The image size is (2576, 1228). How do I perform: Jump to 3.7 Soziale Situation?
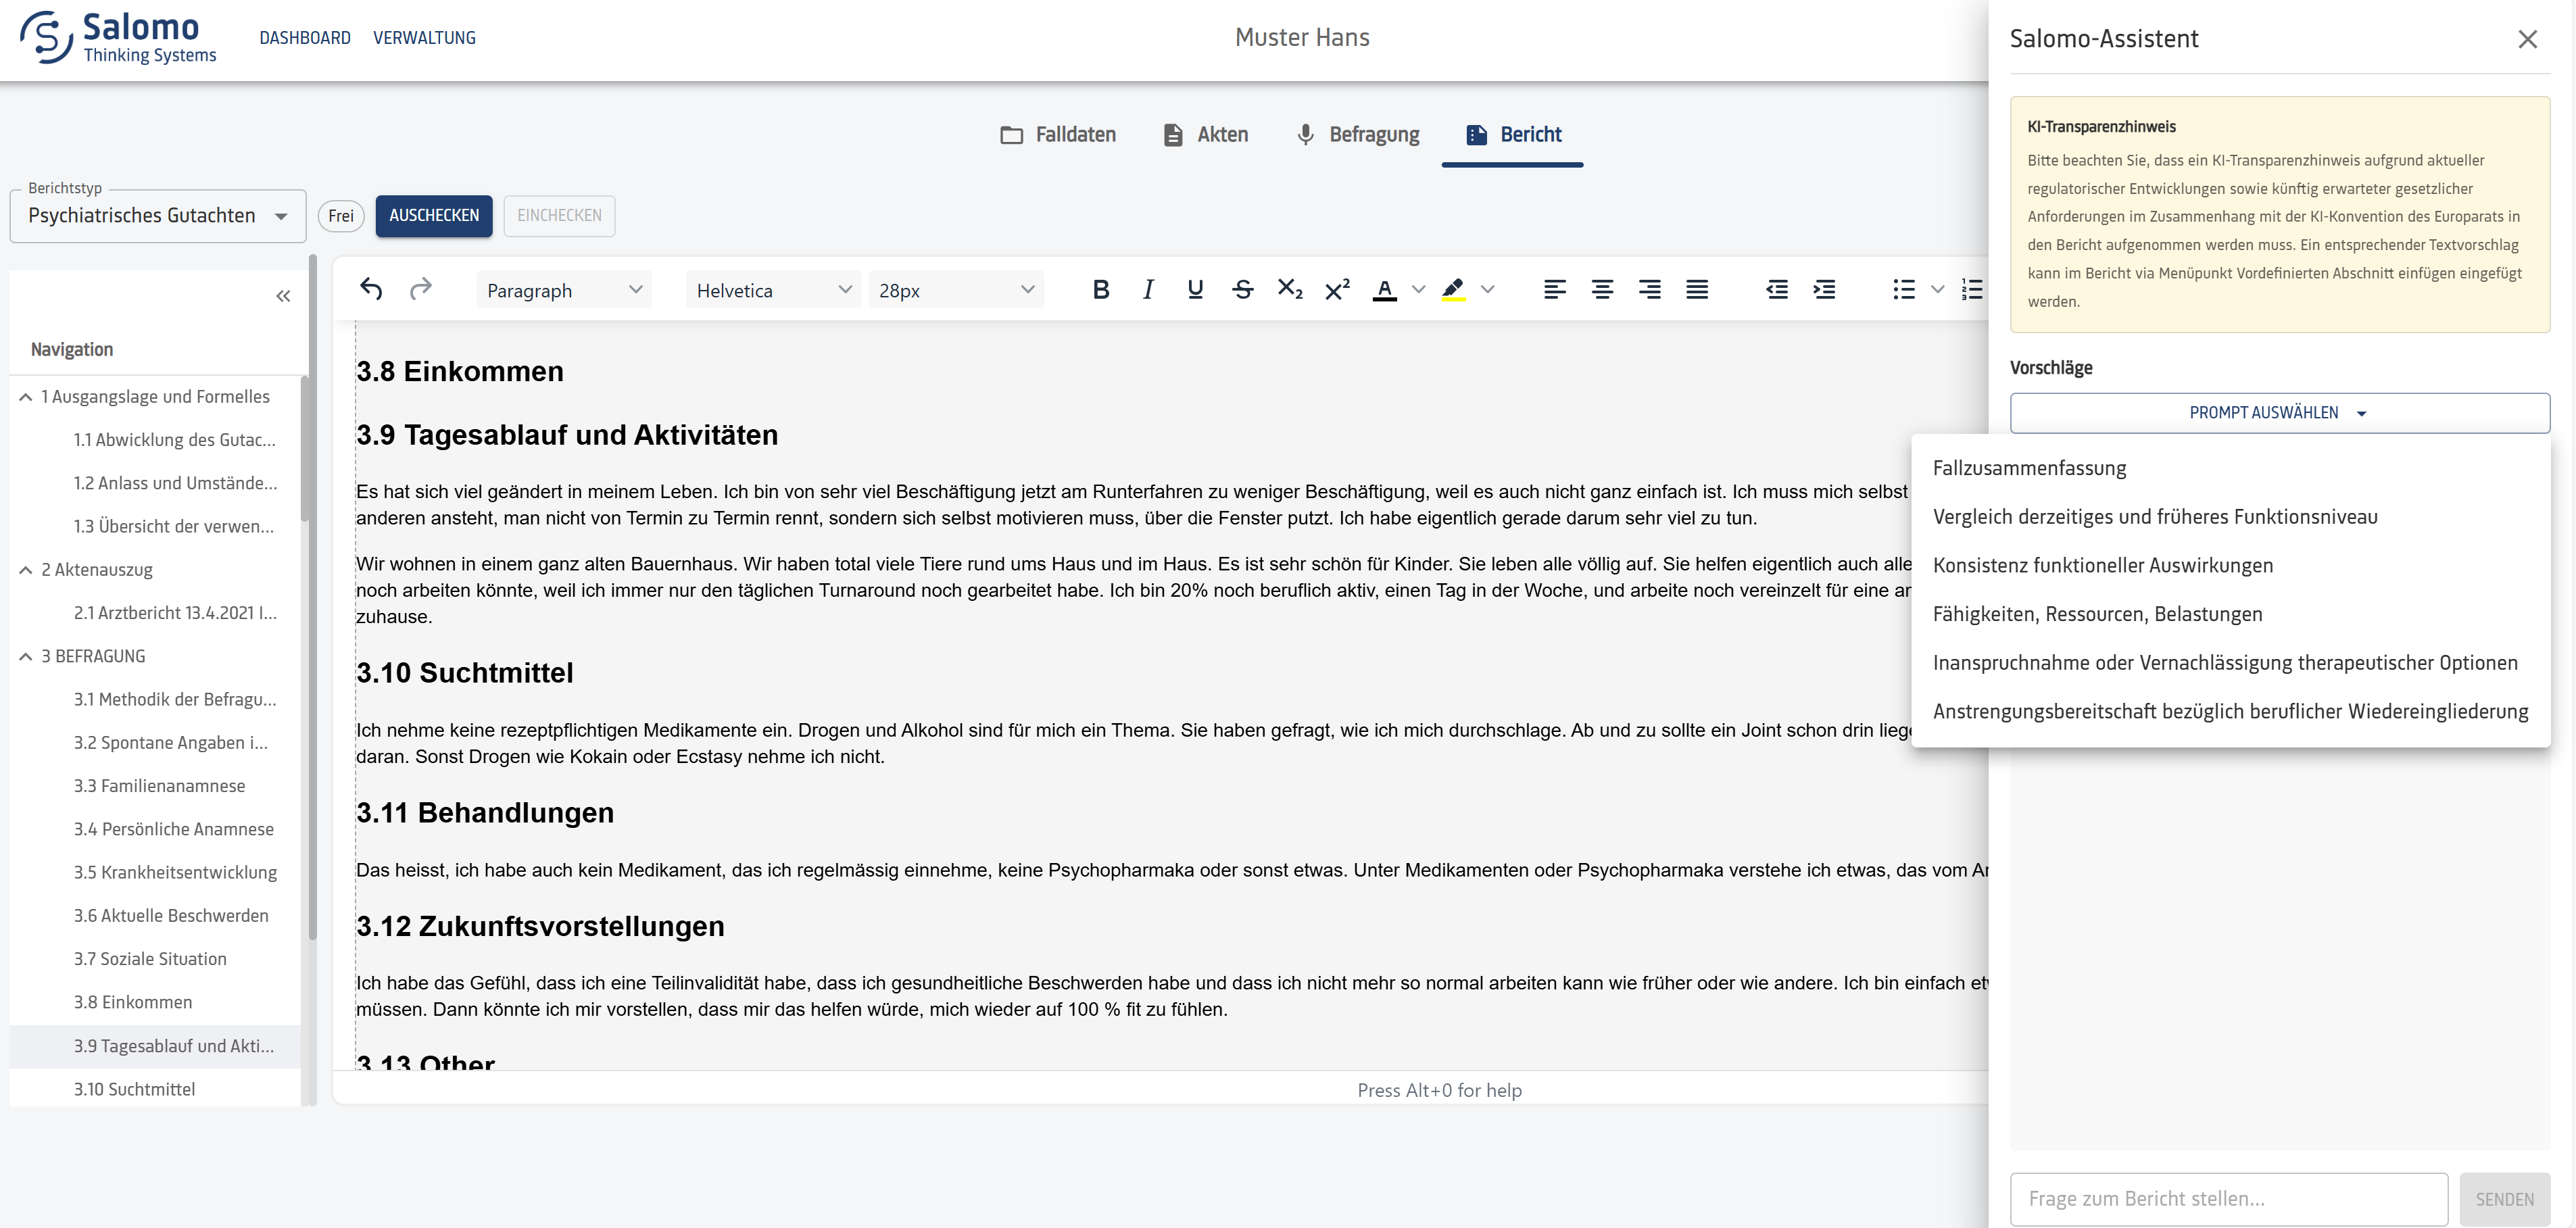point(150,959)
